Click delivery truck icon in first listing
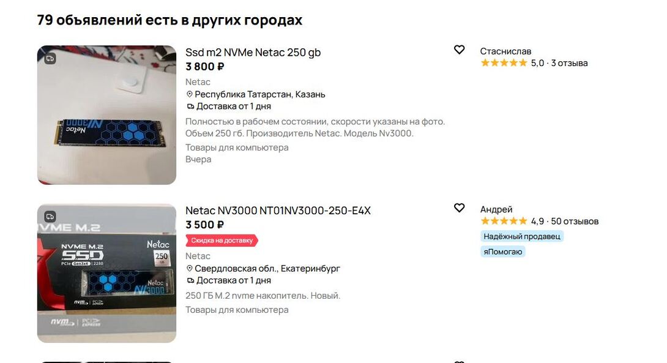Image resolution: width=667 pixels, height=363 pixels. [x=190, y=107]
